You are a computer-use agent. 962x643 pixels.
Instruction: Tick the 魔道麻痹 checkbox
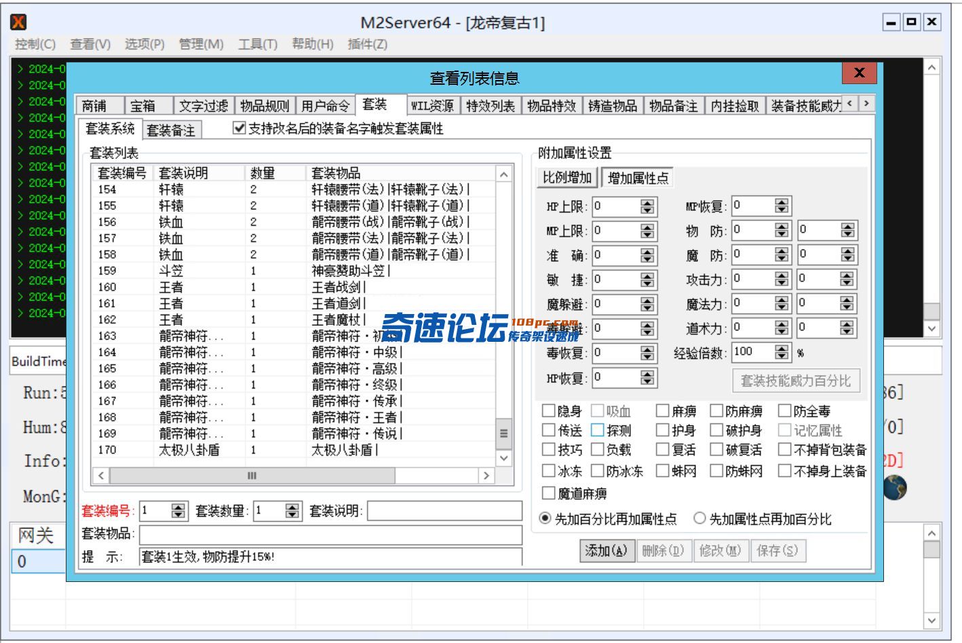(x=548, y=493)
